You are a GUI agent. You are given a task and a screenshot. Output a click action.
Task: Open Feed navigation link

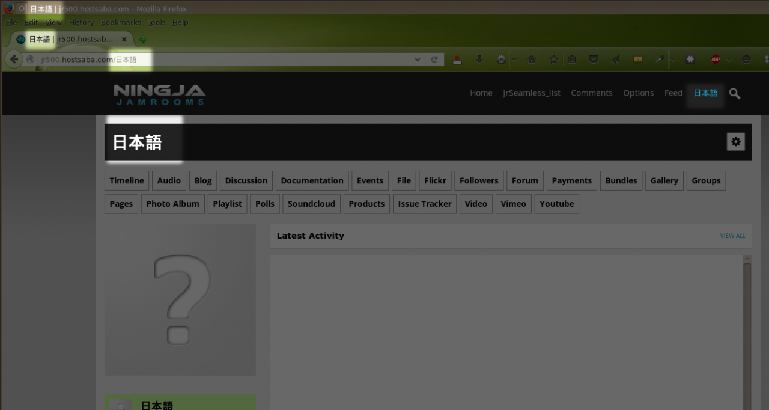click(x=673, y=93)
